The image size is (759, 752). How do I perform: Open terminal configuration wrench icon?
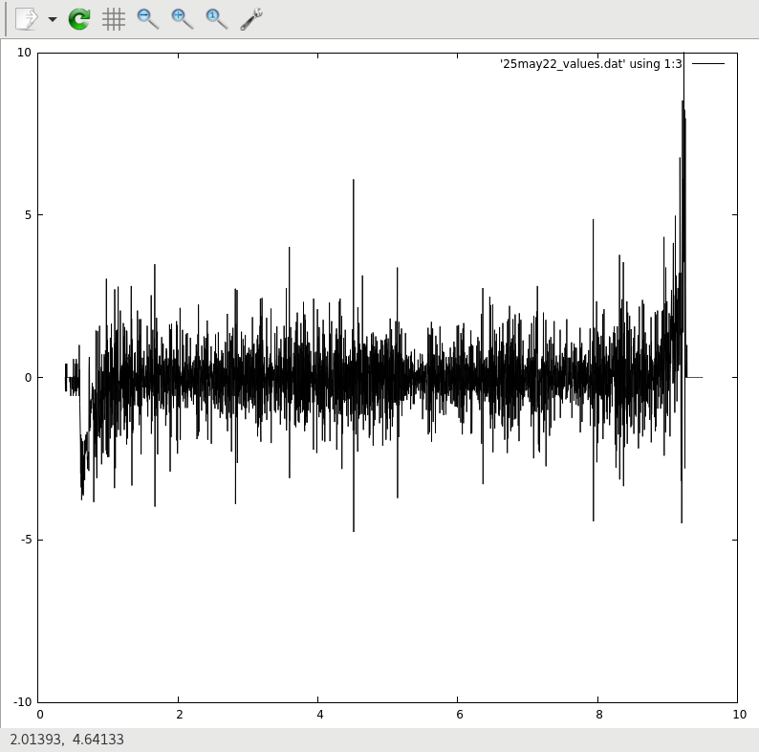pos(251,19)
